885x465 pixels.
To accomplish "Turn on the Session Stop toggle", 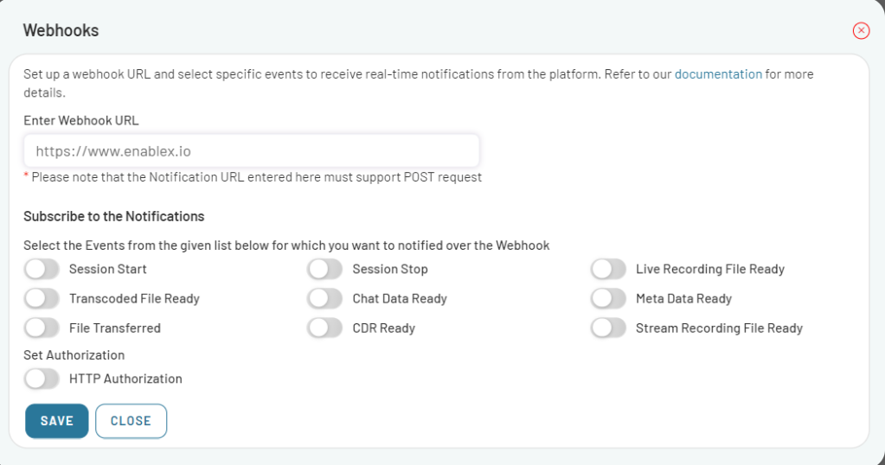I will coord(325,269).
